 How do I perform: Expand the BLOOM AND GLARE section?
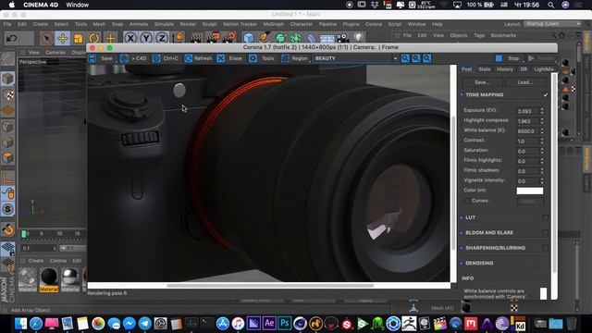pyautogui.click(x=462, y=233)
